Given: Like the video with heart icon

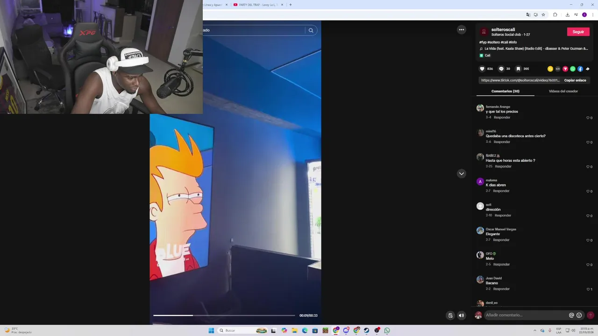Looking at the screenshot, I should tap(482, 69).
